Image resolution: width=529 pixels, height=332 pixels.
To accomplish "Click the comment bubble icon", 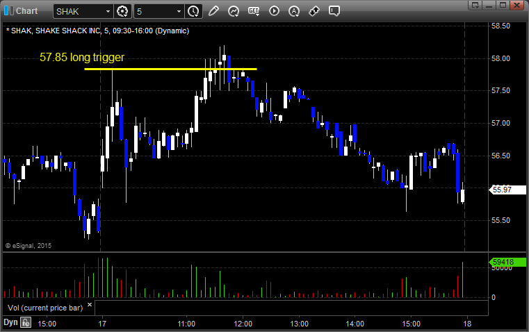I will point(334,11).
